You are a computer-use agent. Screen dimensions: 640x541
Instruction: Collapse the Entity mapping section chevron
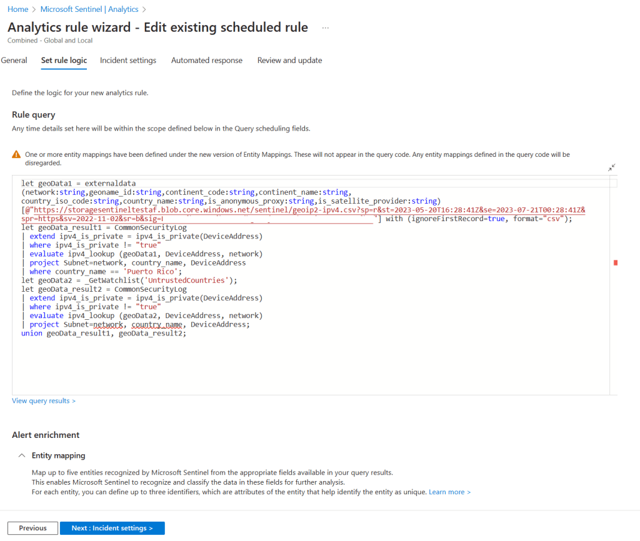tap(22, 456)
